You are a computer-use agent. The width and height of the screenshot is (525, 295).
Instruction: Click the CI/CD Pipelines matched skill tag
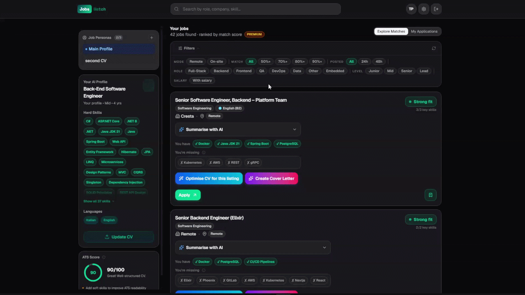pos(261,262)
